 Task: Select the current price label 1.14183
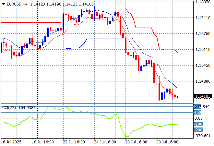pos(203,96)
